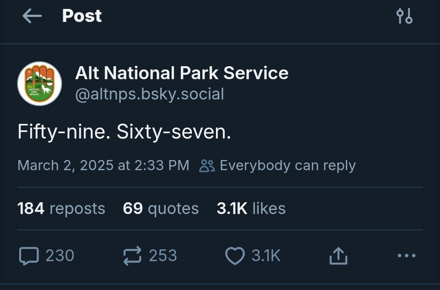Click the handle @altnps.bsky.social
Image resolution: width=440 pixels, height=290 pixels.
150,93
